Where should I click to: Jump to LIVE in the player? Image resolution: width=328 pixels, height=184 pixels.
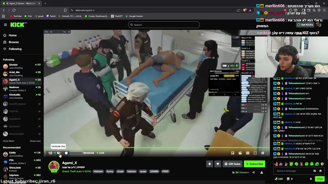coord(100,153)
